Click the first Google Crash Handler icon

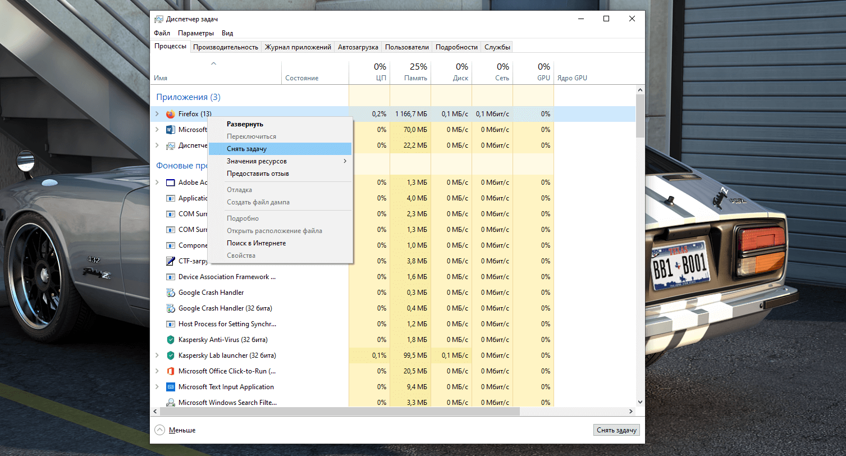click(171, 293)
